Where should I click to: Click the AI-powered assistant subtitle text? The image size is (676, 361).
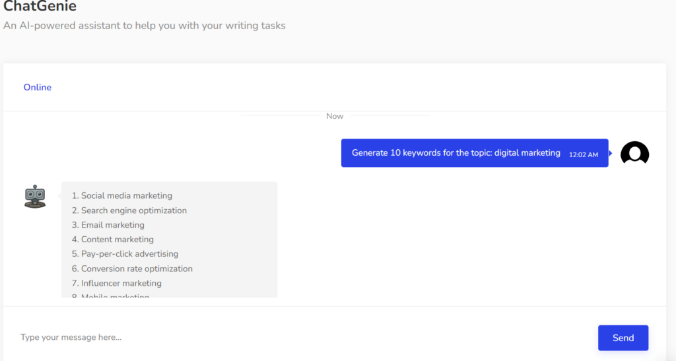click(x=145, y=26)
